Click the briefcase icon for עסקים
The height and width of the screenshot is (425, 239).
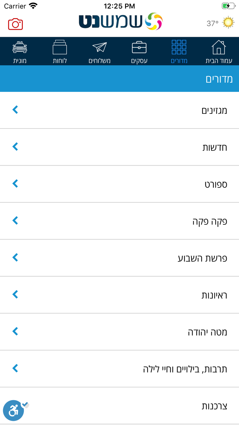139,48
